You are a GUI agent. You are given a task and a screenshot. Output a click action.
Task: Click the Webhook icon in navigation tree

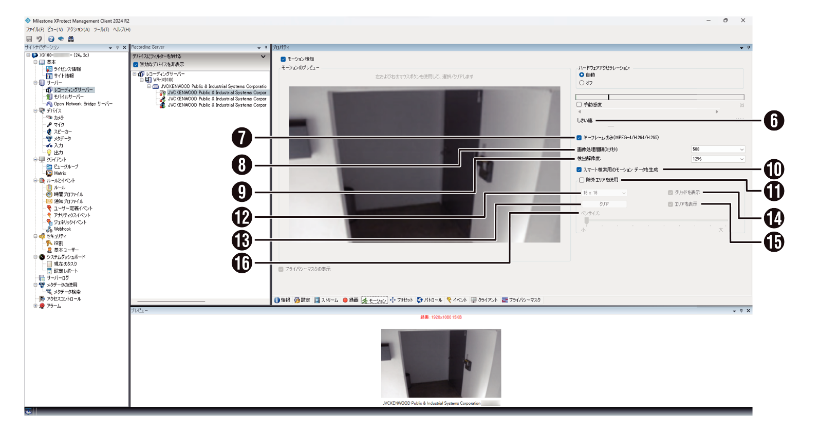pyautogui.click(x=49, y=229)
